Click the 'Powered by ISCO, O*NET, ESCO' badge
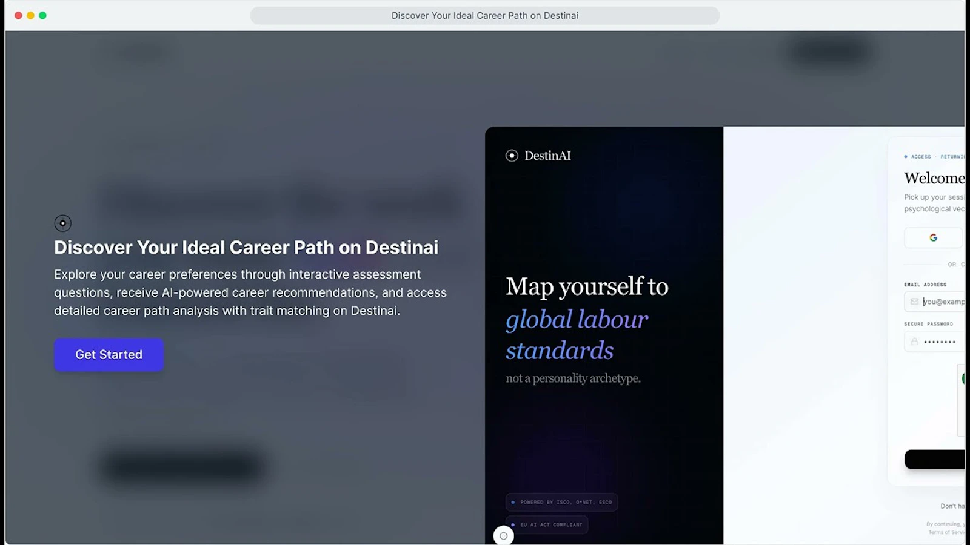970x545 pixels. [x=561, y=502]
